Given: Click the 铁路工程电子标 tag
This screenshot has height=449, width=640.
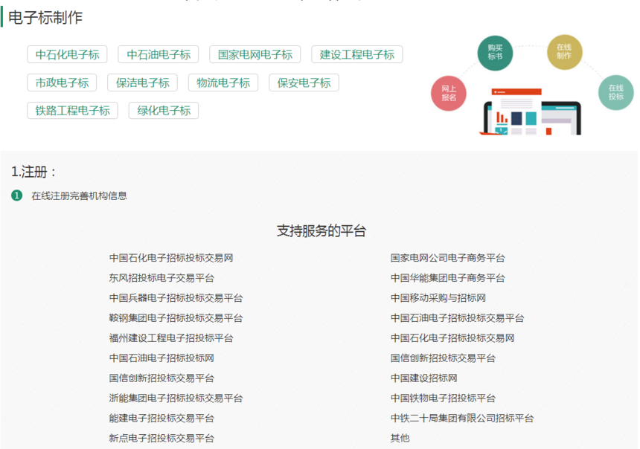Looking at the screenshot, I should (72, 111).
